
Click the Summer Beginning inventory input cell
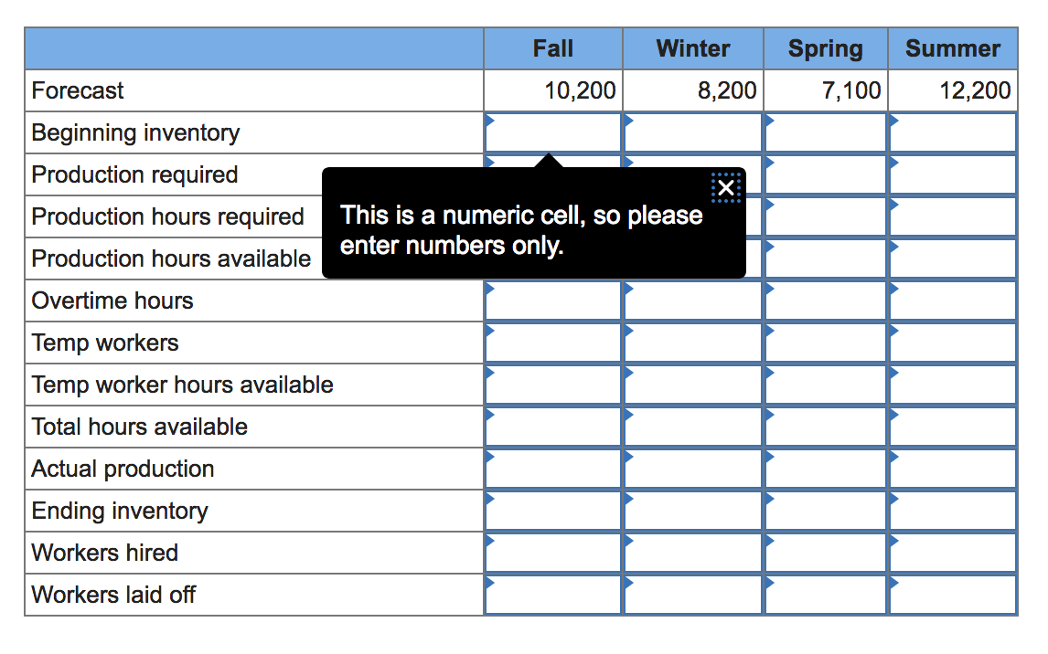[x=952, y=132]
